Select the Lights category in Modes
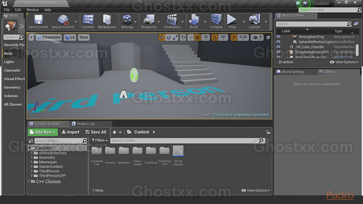The height and width of the screenshot is (204, 363). click(x=9, y=62)
